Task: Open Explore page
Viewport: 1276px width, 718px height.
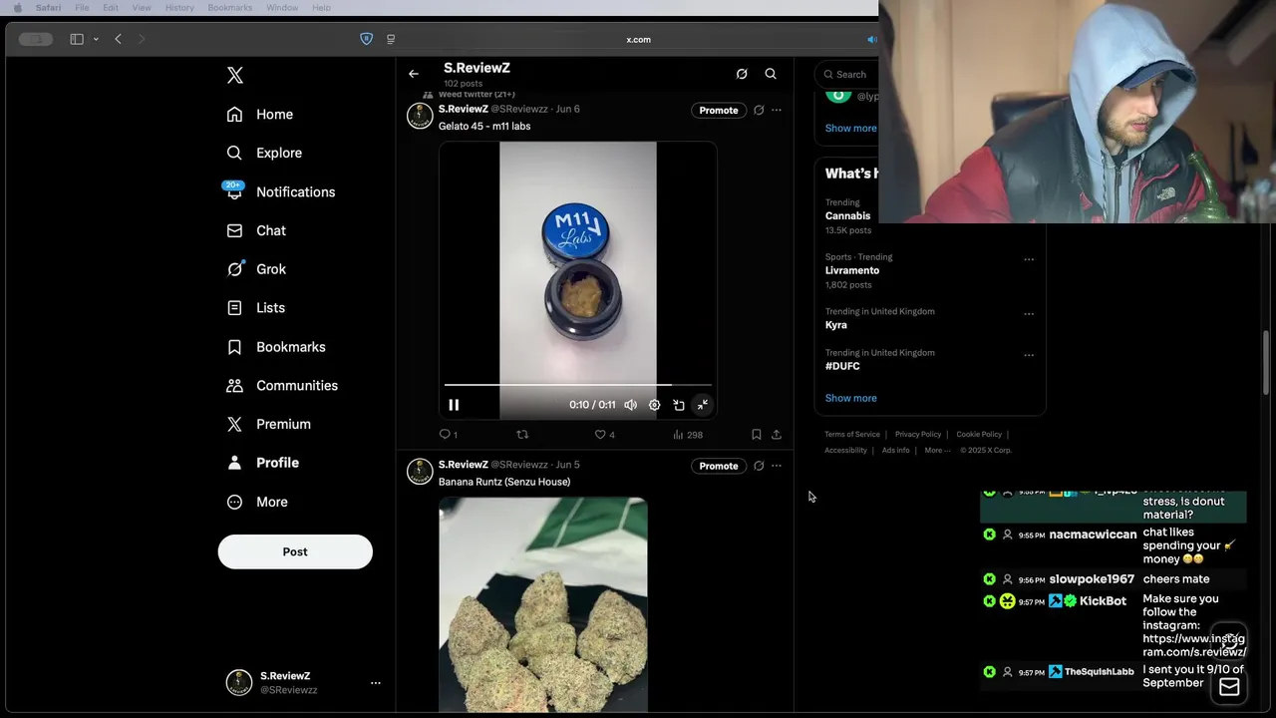Action: (x=264, y=153)
